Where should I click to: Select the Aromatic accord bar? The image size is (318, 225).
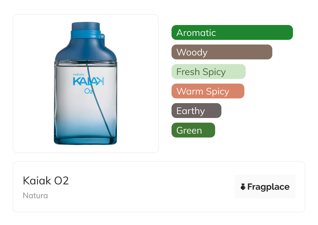(232, 33)
